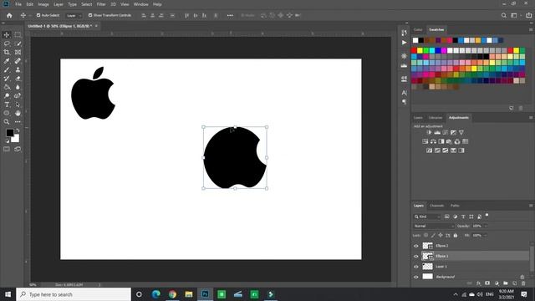This screenshot has height=301, width=535.
Task: Select the Path Selection arrow tool
Action: point(18,105)
